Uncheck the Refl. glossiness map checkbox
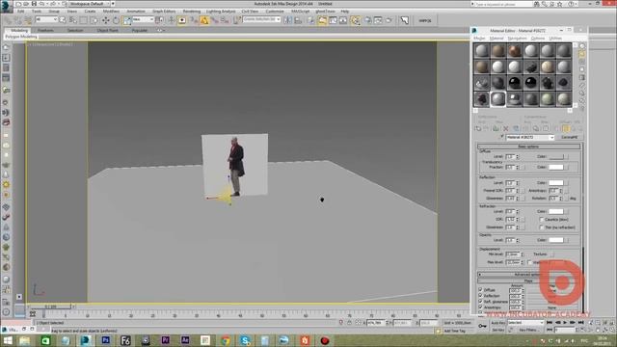 480,302
